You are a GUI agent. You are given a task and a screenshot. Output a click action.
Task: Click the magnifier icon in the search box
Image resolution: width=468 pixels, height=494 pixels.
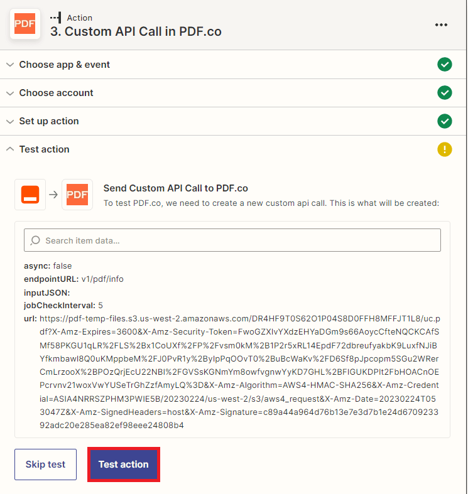coord(36,240)
